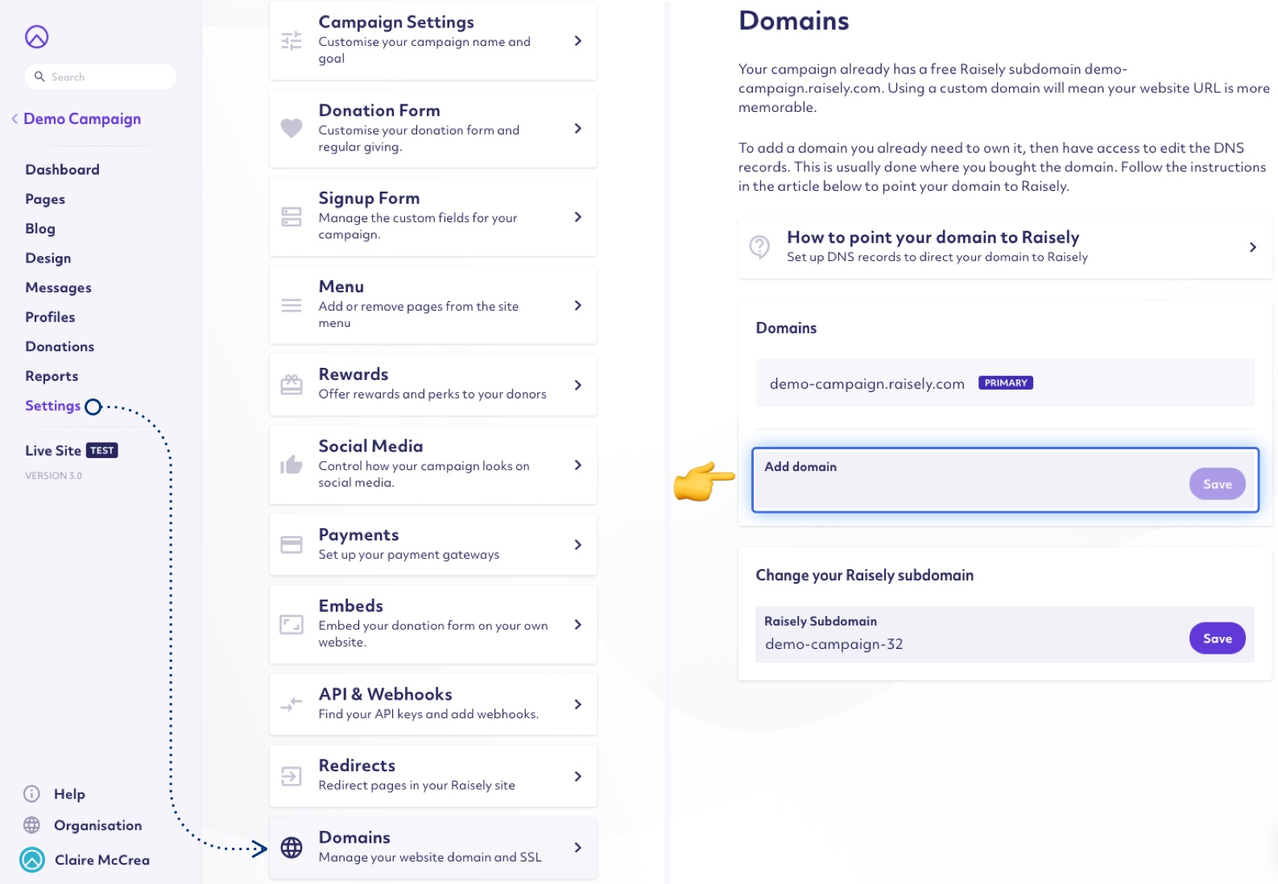Click the Menu hamburger icon
Image resolution: width=1278 pixels, height=884 pixels.
(292, 305)
